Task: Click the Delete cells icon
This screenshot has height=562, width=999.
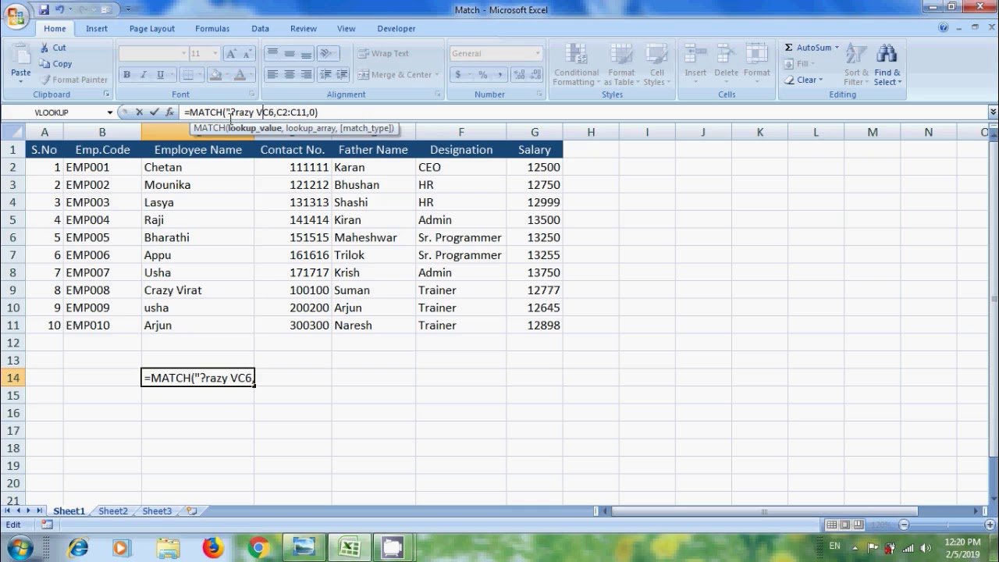Action: 726,55
